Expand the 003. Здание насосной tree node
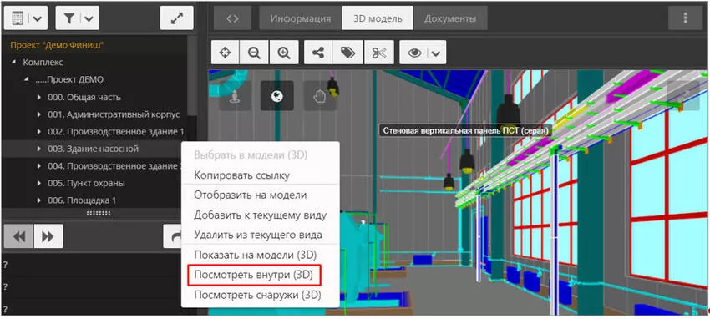The width and height of the screenshot is (710, 319). coord(39,149)
